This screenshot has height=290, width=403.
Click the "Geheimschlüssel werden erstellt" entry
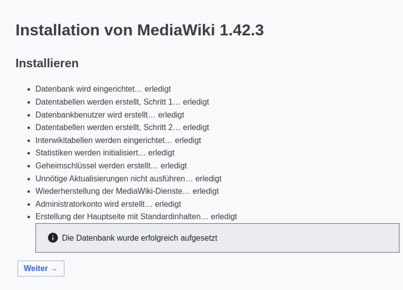111,165
